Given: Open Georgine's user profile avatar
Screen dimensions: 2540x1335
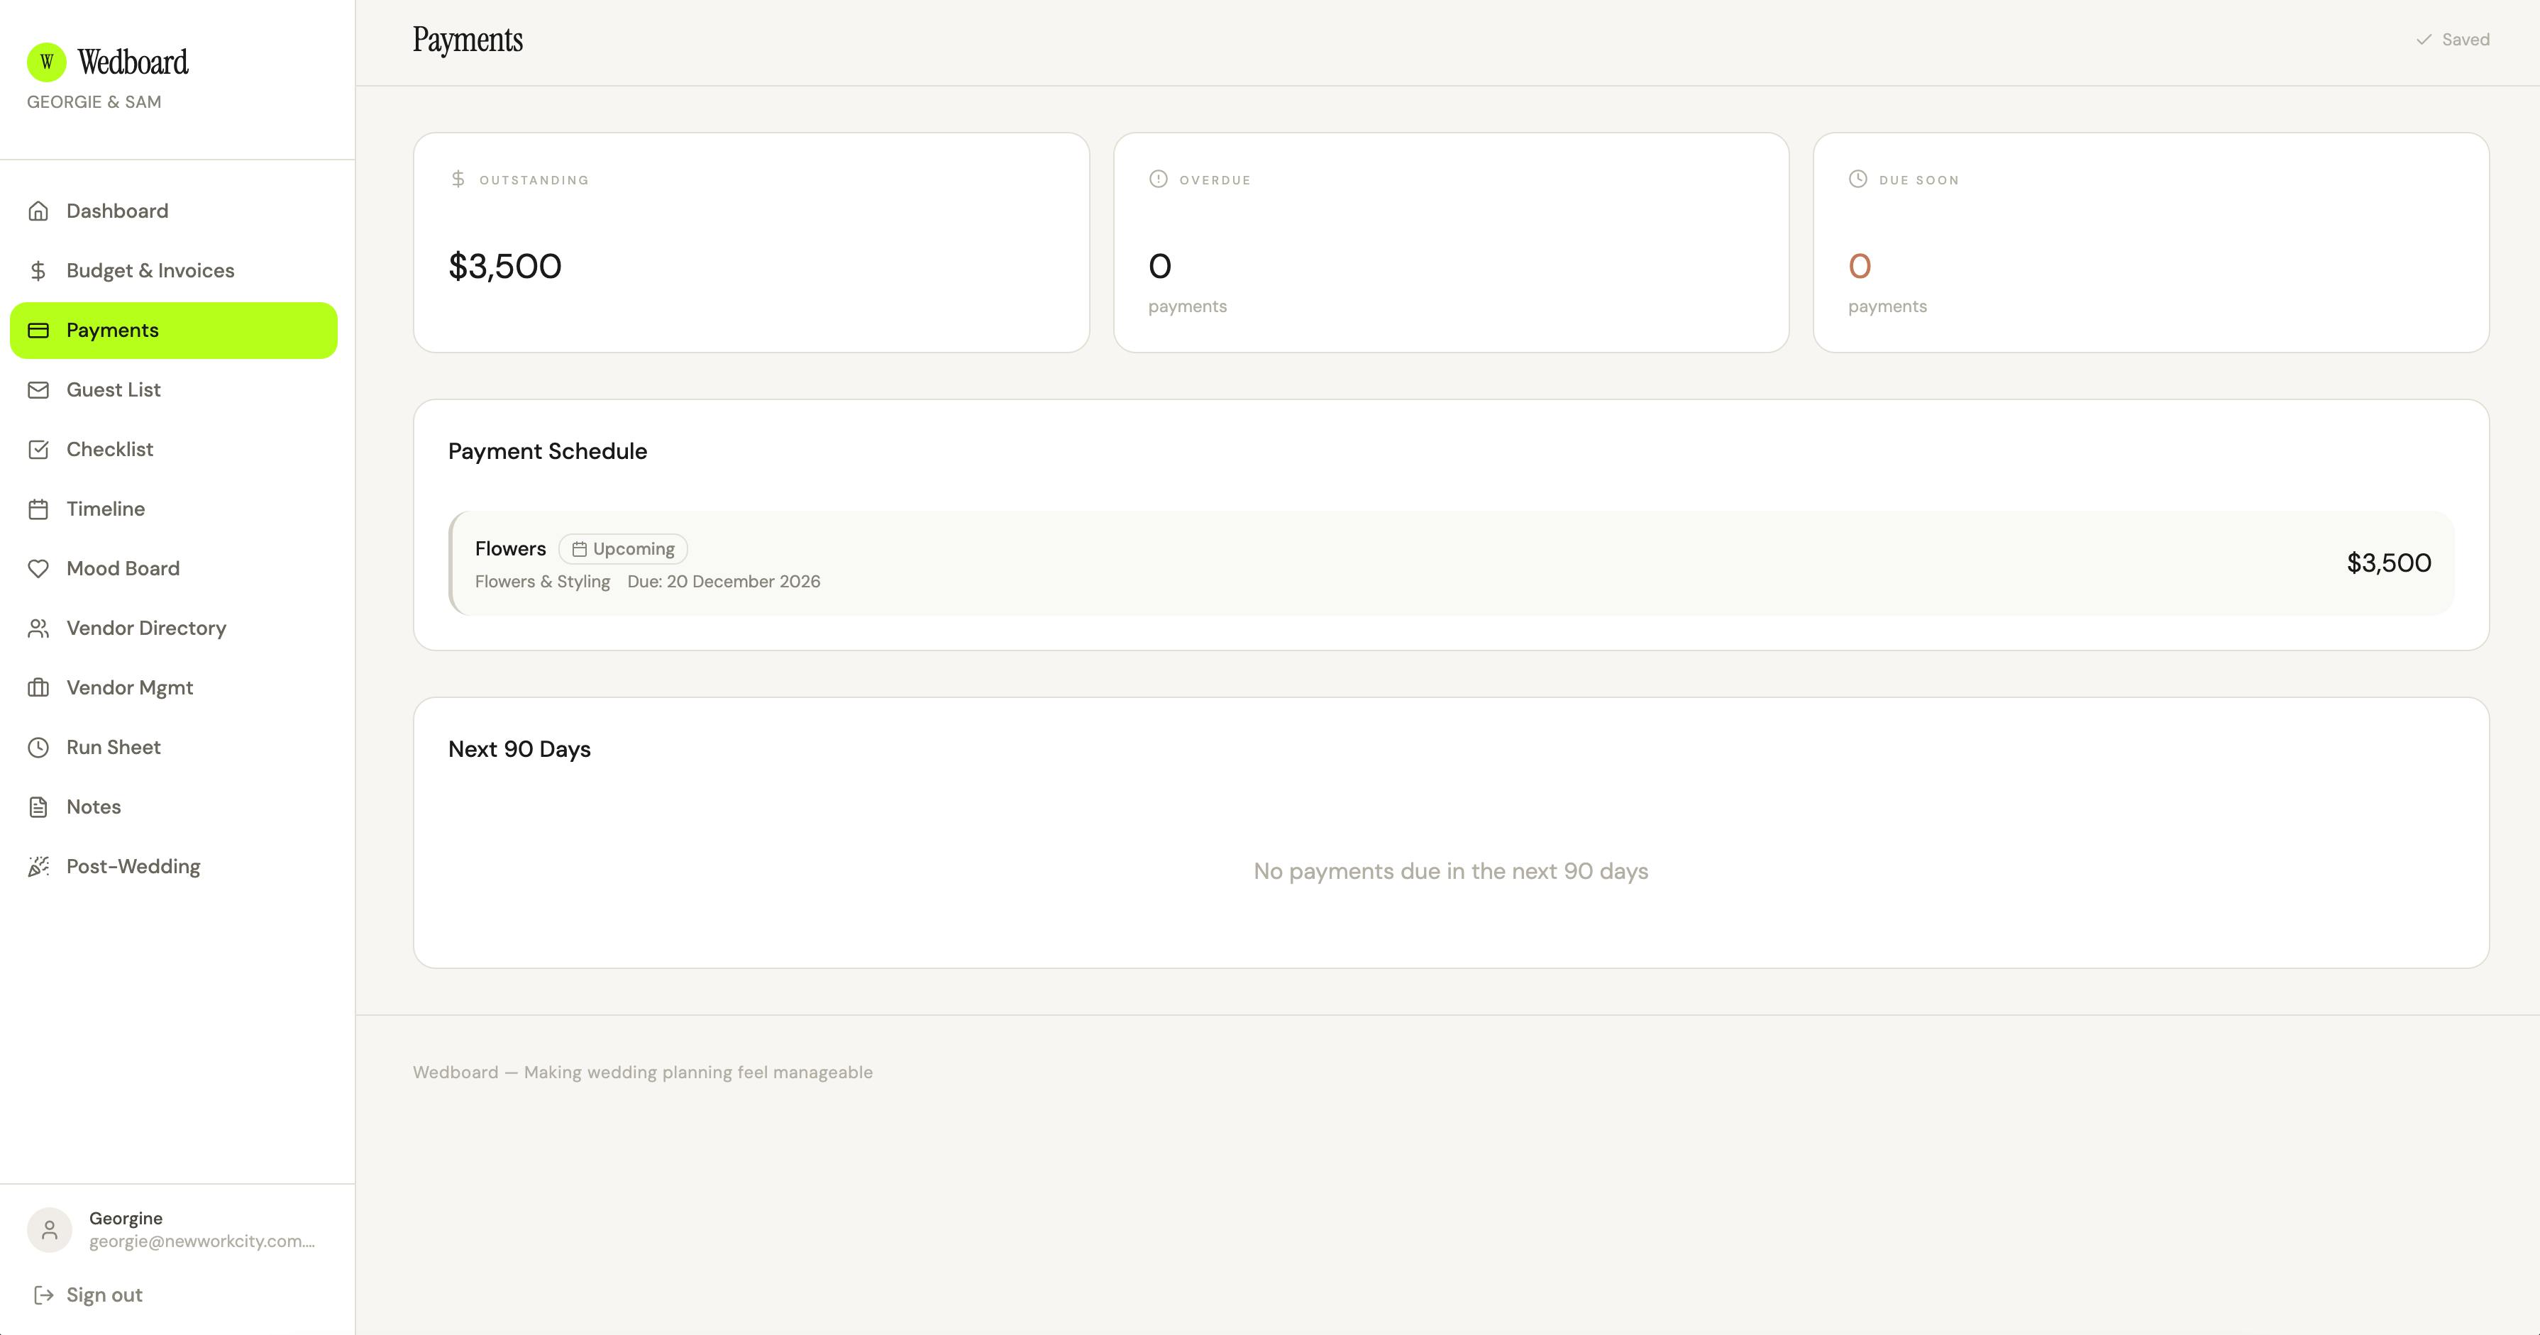Looking at the screenshot, I should pyautogui.click(x=49, y=1229).
